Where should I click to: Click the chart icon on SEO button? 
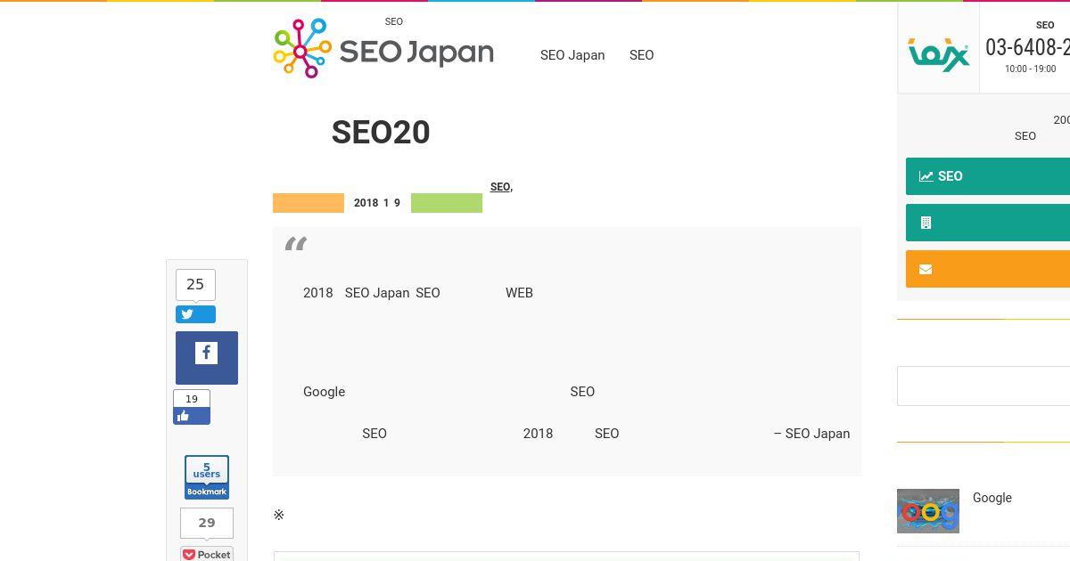pos(926,176)
